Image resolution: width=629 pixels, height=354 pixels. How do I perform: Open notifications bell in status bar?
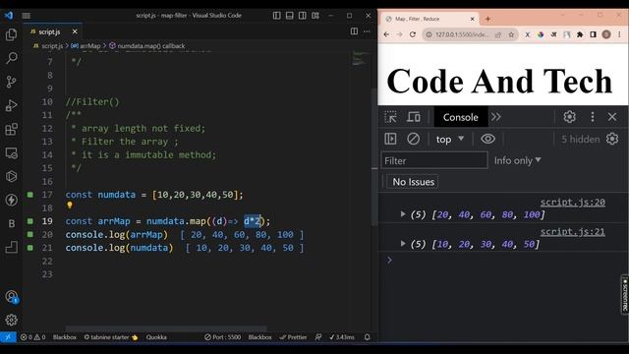[367, 337]
